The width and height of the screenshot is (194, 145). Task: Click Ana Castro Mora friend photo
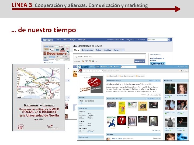point(182,89)
